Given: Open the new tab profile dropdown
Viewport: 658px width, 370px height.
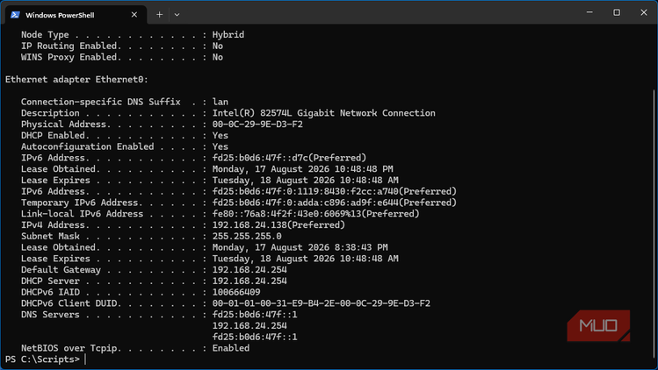Looking at the screenshot, I should point(177,15).
